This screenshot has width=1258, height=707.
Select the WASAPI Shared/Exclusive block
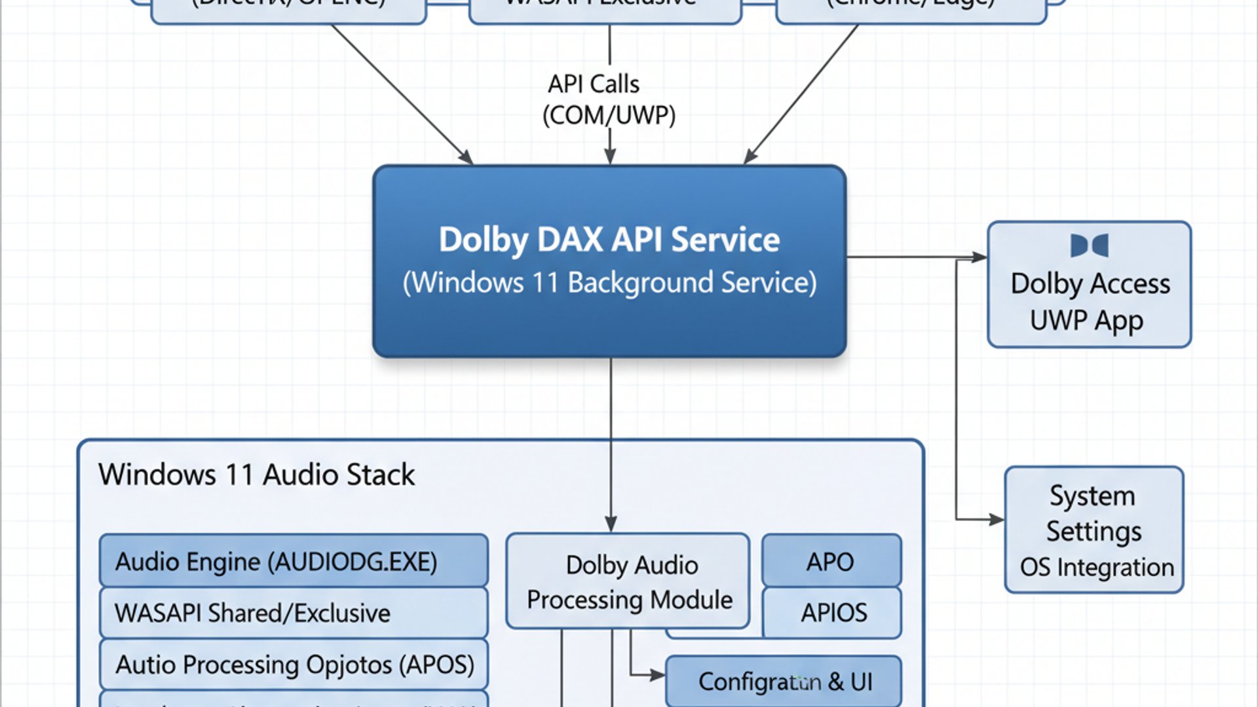coord(294,613)
